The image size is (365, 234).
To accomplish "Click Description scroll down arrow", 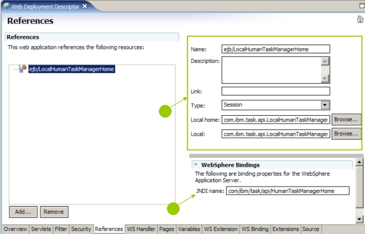I will tap(325, 79).
